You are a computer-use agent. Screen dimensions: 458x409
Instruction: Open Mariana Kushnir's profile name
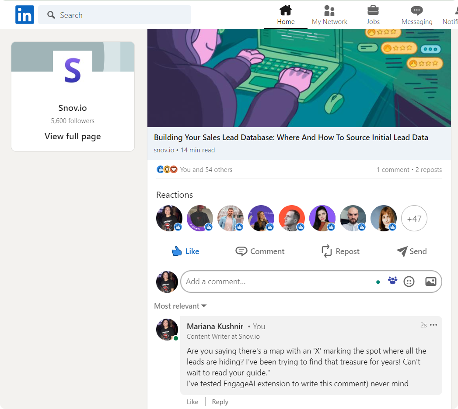(x=215, y=326)
